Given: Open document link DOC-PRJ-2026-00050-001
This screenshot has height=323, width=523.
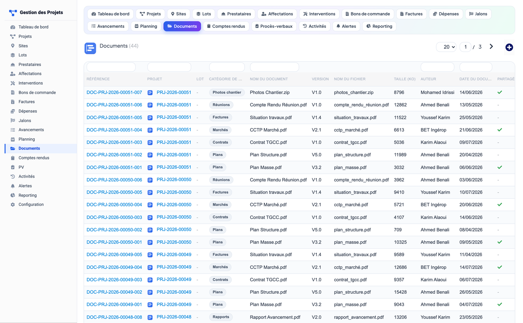Looking at the screenshot, I should coord(114,242).
